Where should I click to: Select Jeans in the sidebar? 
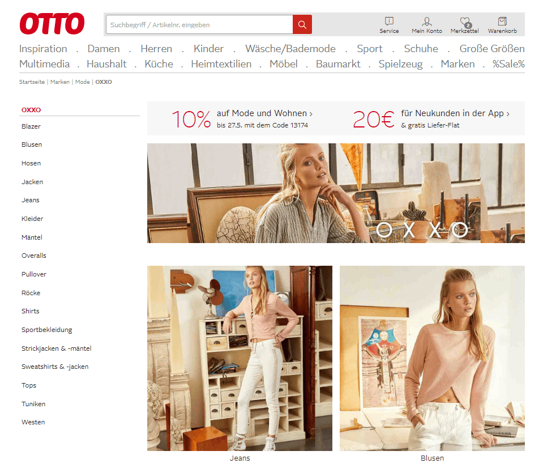point(31,200)
